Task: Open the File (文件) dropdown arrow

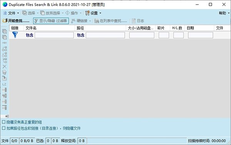Action: coord(18,13)
